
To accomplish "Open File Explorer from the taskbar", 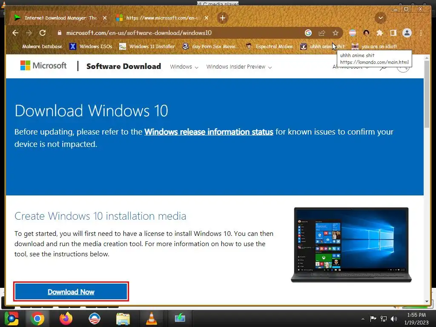I will [123, 318].
